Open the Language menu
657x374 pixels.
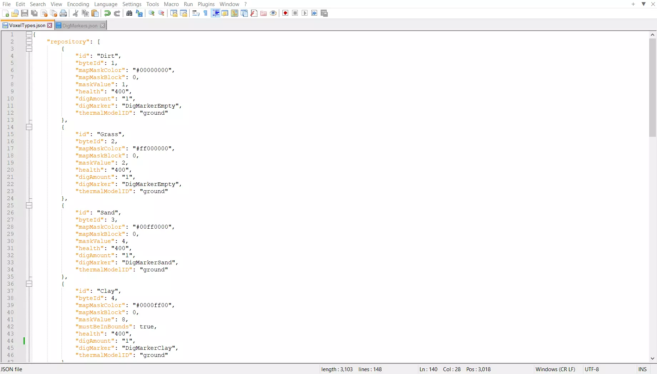click(106, 4)
